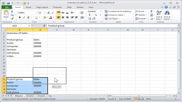This screenshot has height=102, width=182.
Task: Click the Redo arrow icon
Action: (x=18, y=3)
